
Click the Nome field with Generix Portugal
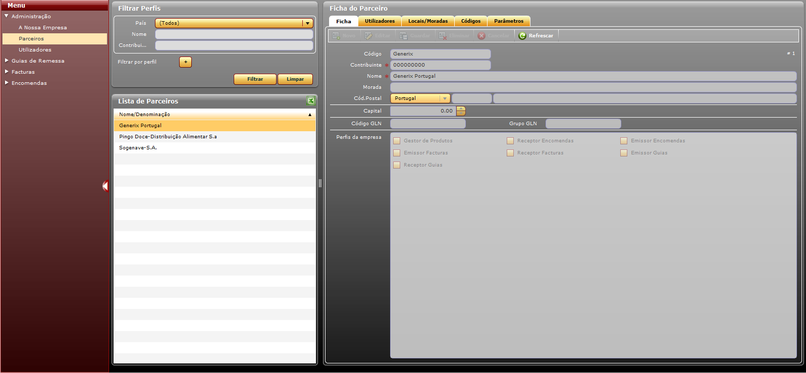pos(594,76)
